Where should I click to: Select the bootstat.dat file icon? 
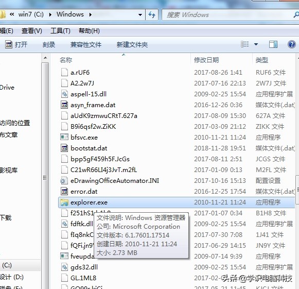point(64,148)
